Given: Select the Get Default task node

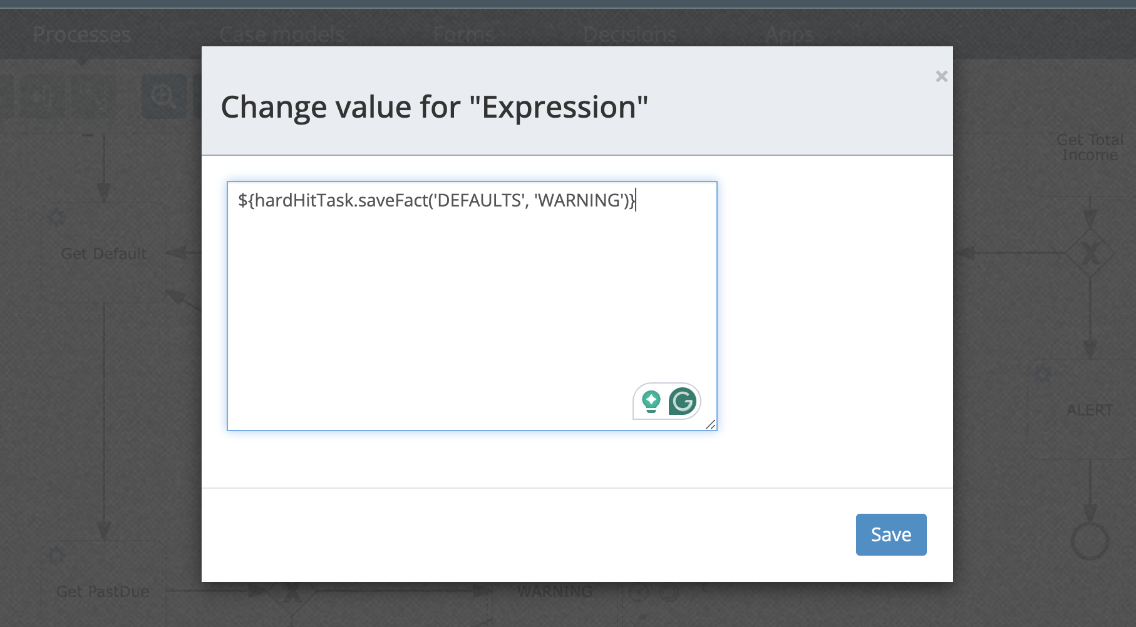Looking at the screenshot, I should [103, 253].
